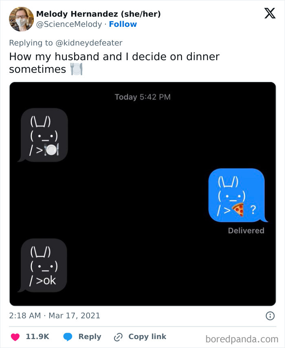Click the blue Delivered message bubble

click(x=237, y=196)
